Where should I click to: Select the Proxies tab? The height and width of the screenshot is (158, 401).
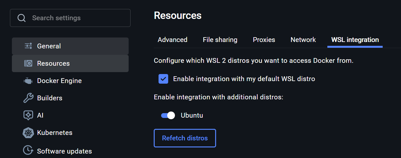(264, 40)
